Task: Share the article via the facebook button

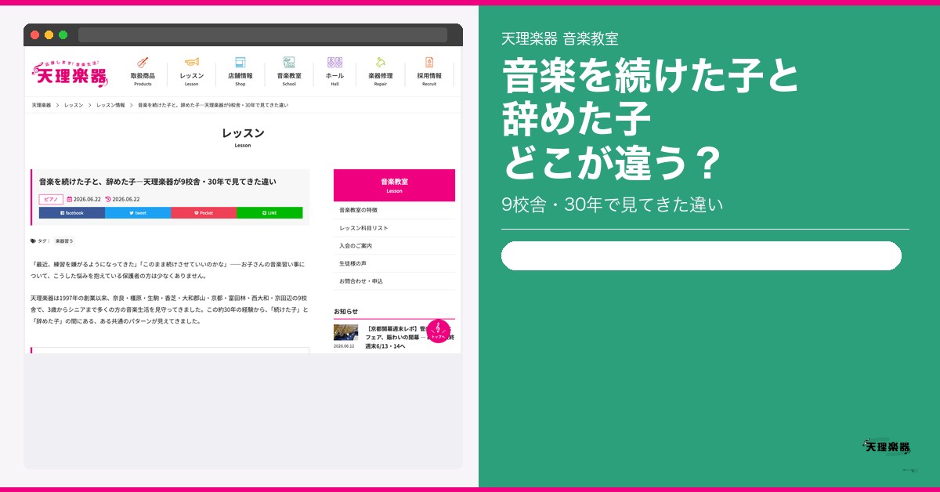Action: coord(72,212)
